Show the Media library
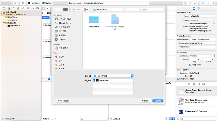217x121 pixels. [x=203, y=84]
